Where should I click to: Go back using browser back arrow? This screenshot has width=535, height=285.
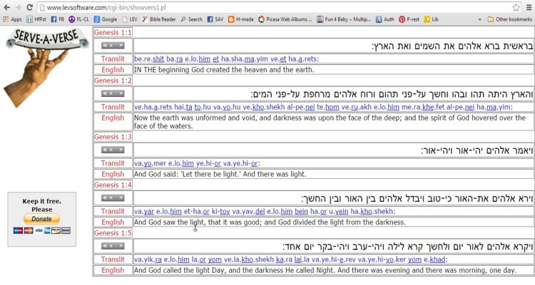click(x=6, y=7)
